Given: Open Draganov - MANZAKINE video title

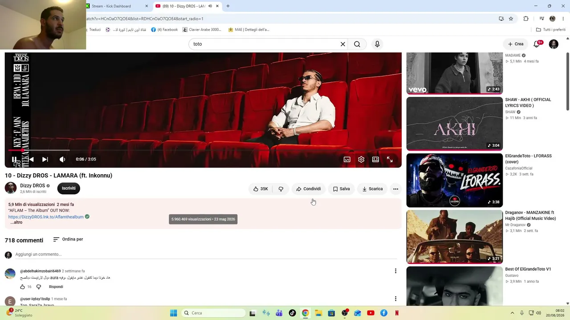Looking at the screenshot, I should tap(530, 216).
